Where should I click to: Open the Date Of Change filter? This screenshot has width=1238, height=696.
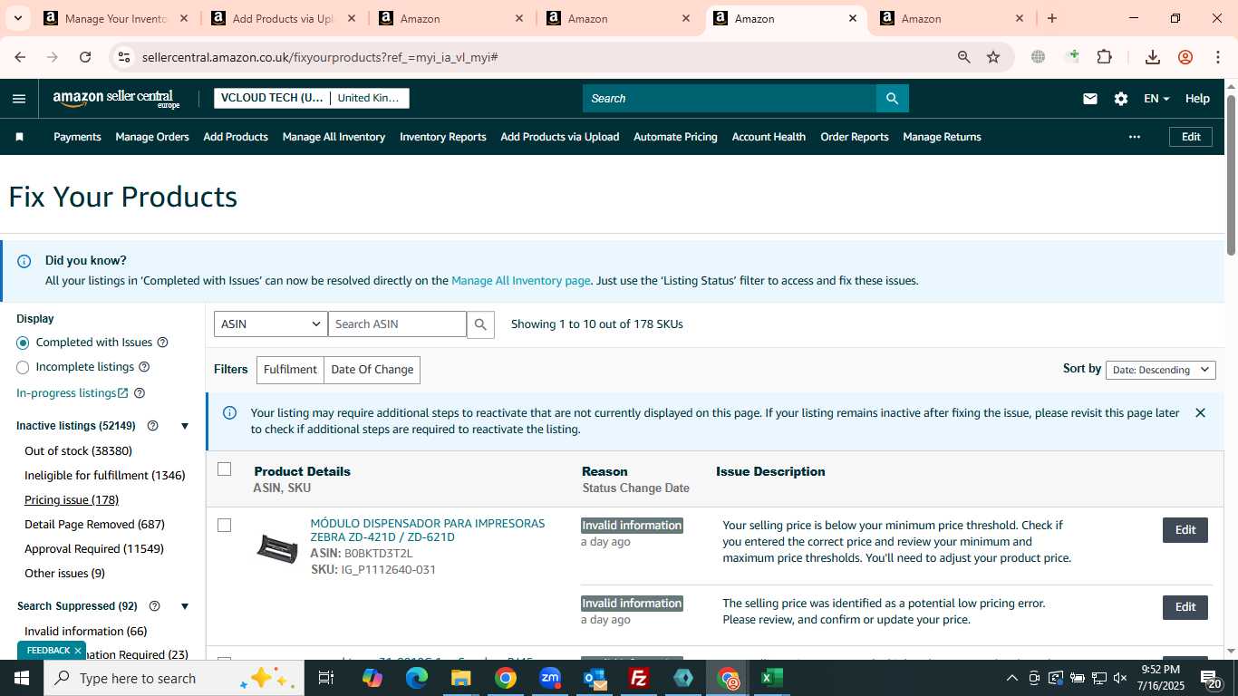click(372, 370)
